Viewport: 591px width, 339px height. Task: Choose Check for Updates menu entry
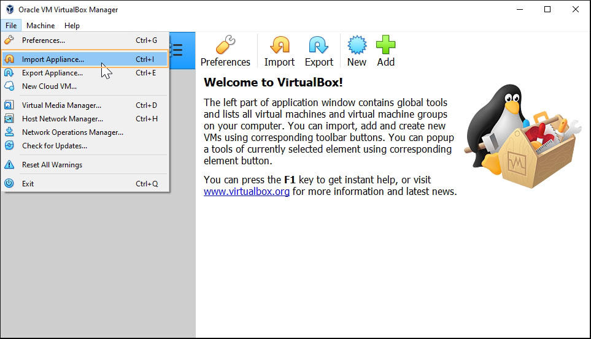pos(54,146)
